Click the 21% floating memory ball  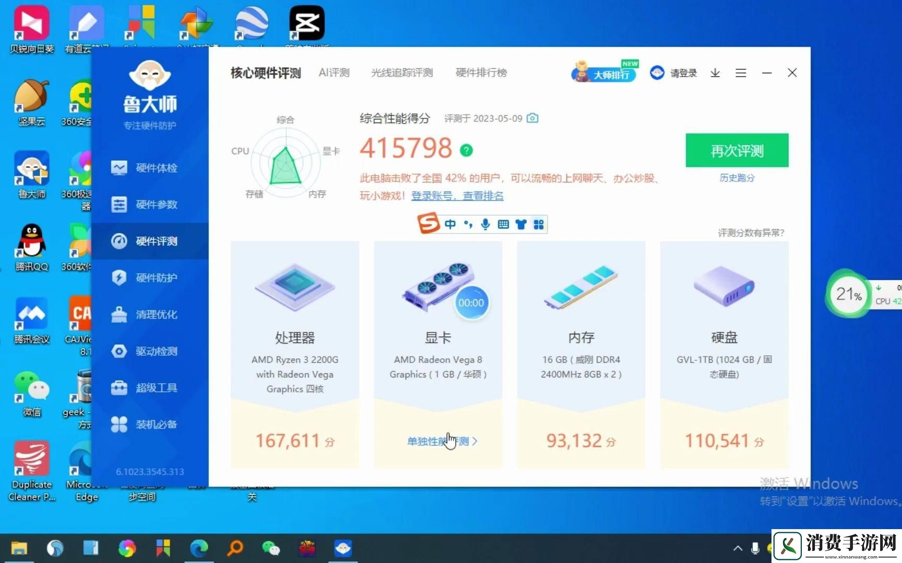pos(848,294)
